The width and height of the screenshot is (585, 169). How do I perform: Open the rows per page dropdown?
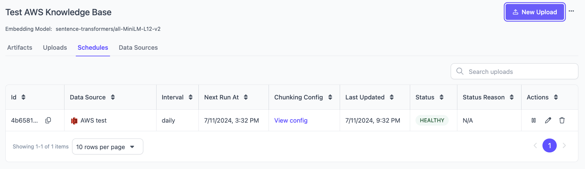coord(108,146)
